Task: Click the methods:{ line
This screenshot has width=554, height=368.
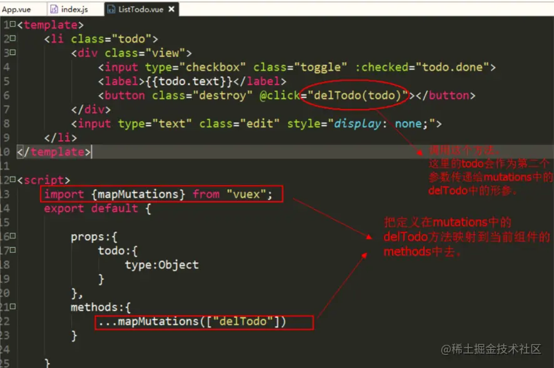Action: [101, 307]
